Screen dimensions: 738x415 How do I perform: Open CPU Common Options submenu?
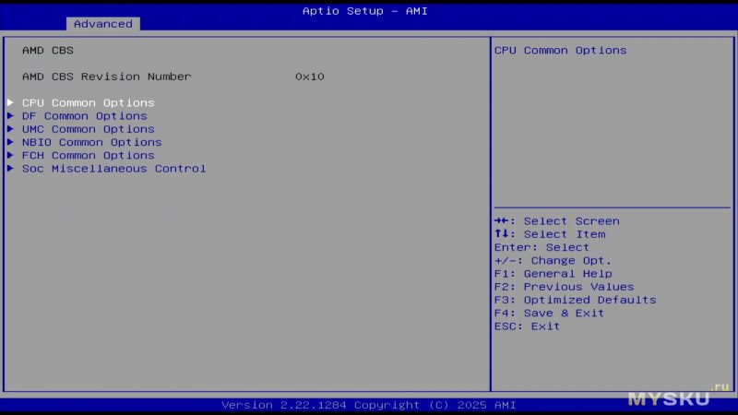(88, 102)
